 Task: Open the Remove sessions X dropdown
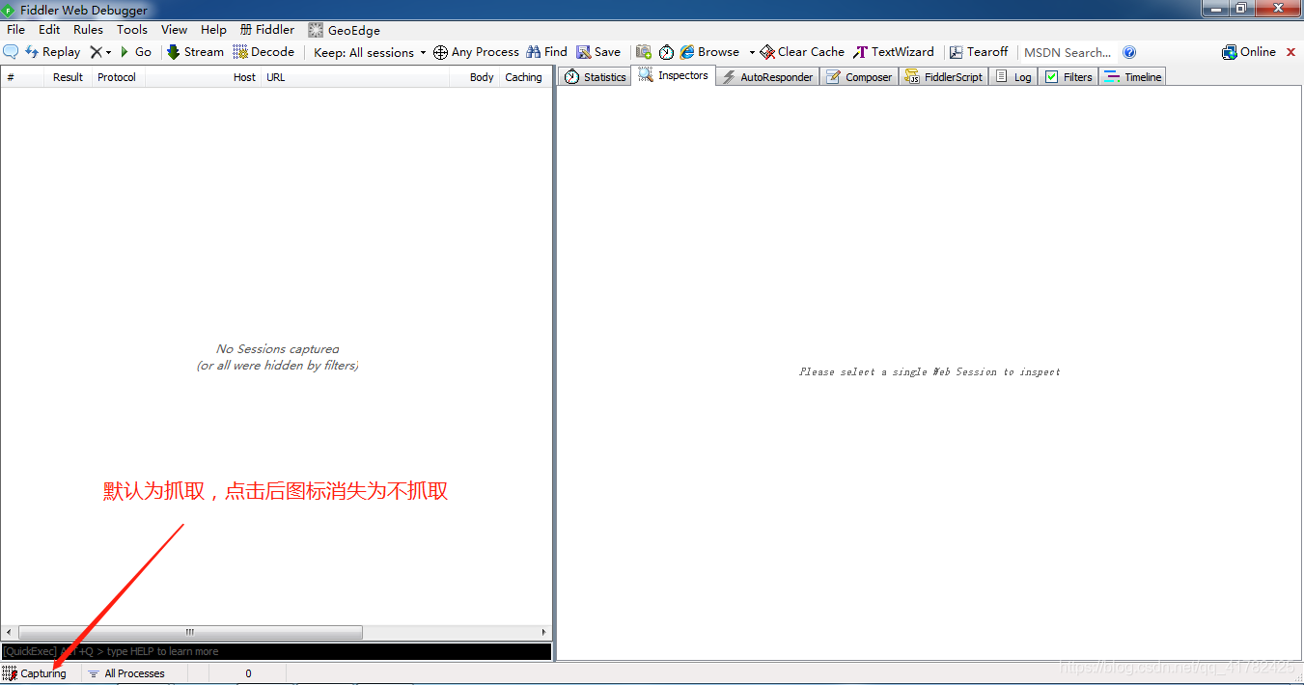coord(100,52)
